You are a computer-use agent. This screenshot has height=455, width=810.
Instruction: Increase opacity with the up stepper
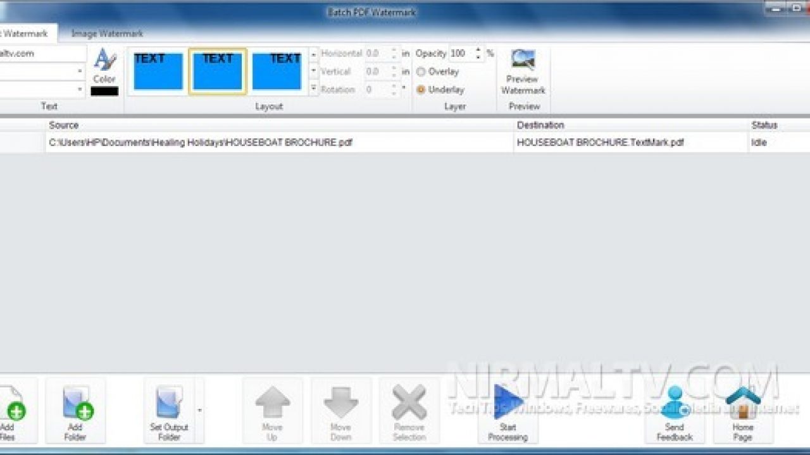click(x=478, y=50)
